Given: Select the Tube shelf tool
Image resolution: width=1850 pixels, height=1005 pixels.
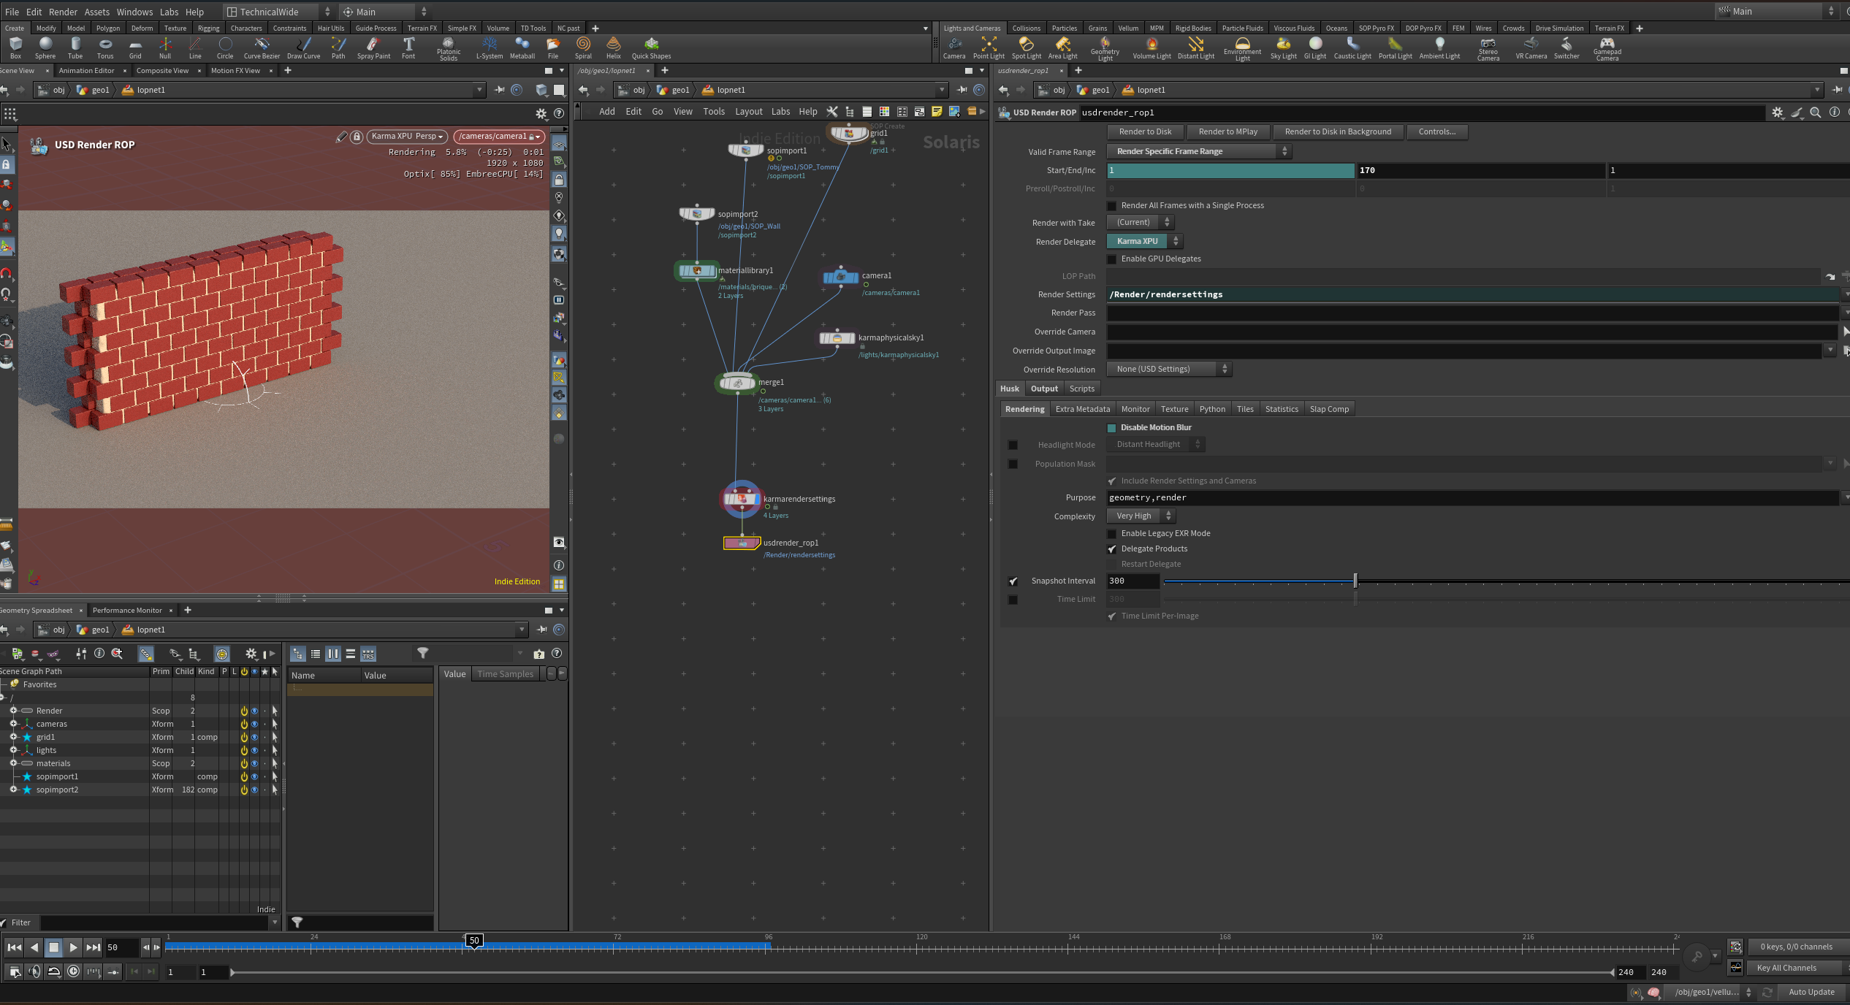Looking at the screenshot, I should coord(75,48).
